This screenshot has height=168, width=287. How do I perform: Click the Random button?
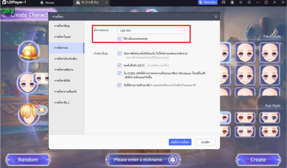click(28, 160)
